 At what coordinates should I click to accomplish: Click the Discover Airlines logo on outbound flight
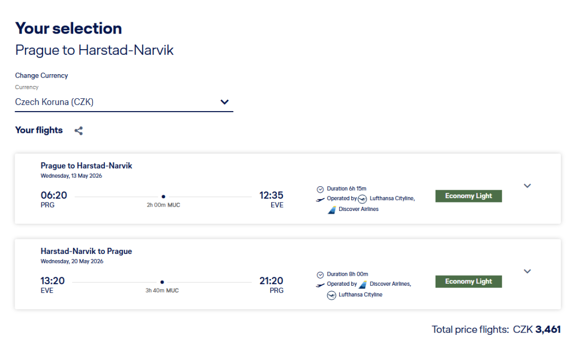point(332,210)
